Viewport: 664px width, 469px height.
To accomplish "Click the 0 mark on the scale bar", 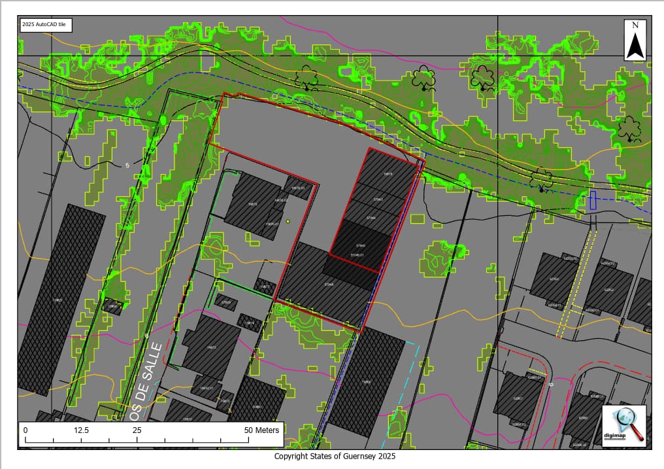I will (x=25, y=430).
